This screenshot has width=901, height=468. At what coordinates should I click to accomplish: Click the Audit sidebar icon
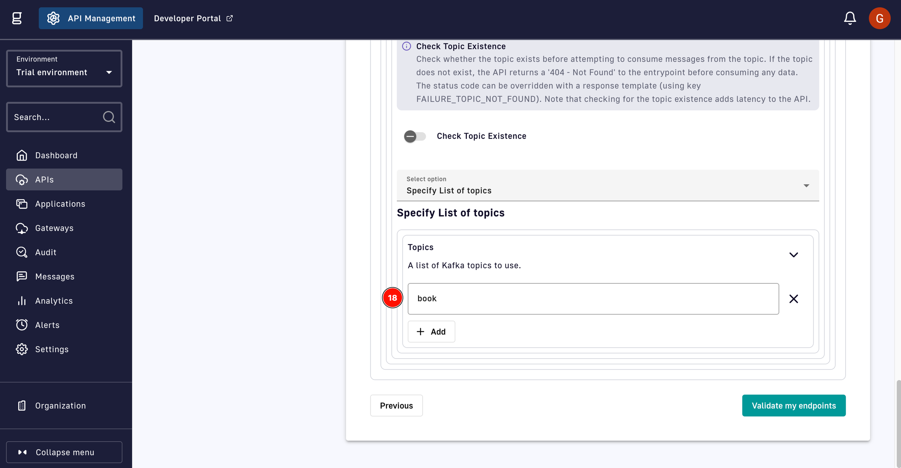tap(22, 252)
